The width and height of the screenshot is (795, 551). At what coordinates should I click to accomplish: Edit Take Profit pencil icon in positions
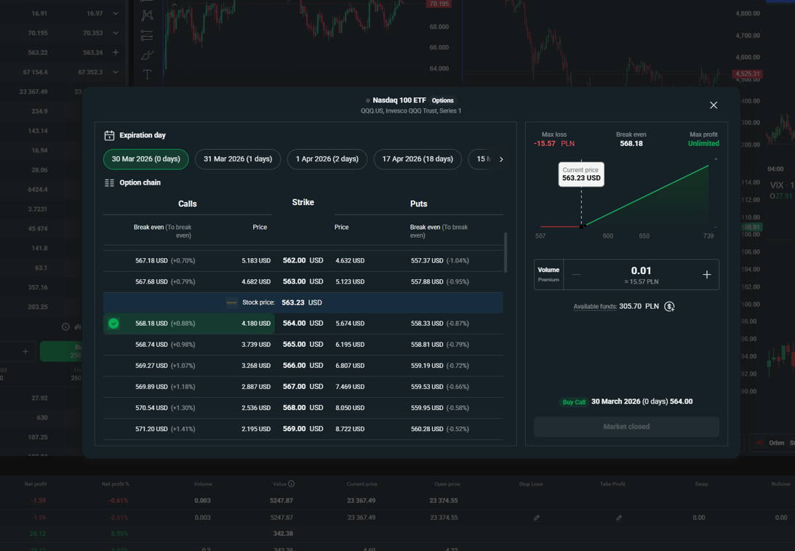(x=619, y=518)
